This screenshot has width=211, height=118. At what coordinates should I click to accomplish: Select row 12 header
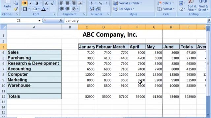coord(3,96)
